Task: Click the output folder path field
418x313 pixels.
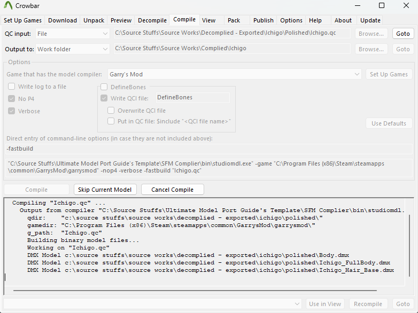Action: [x=232, y=49]
